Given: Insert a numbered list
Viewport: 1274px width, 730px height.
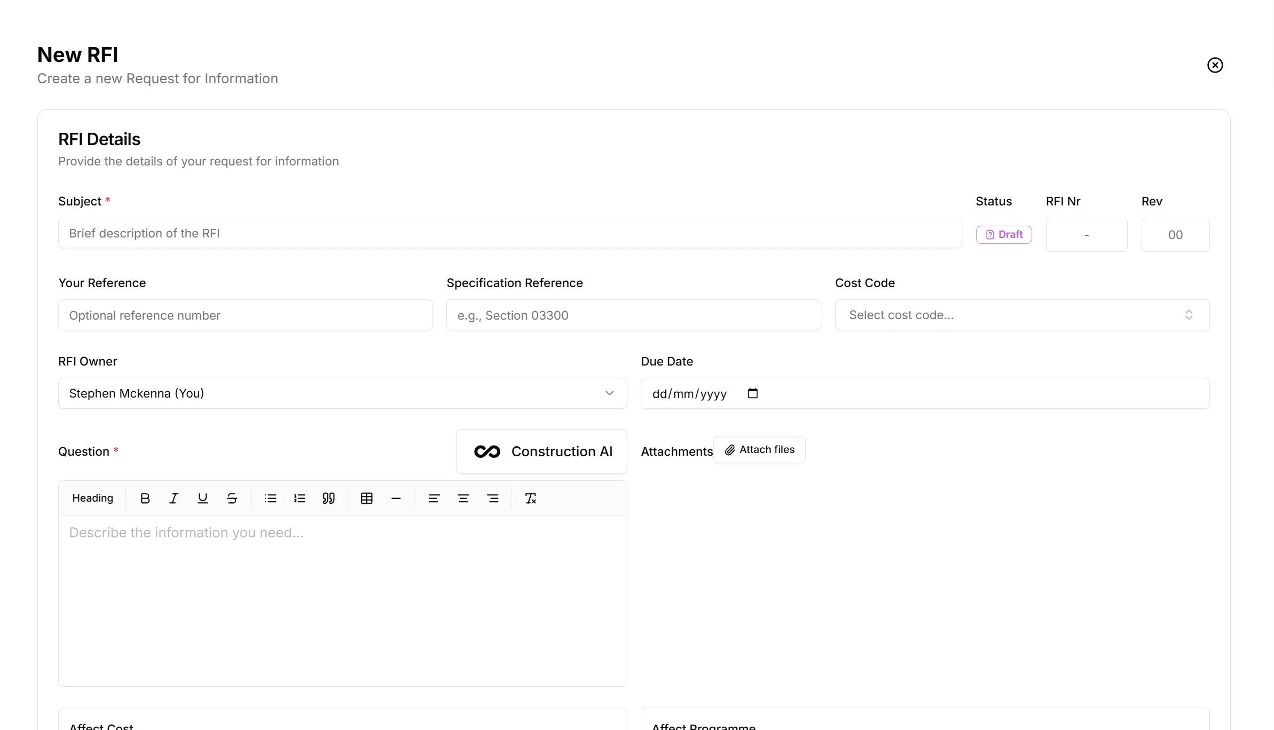Looking at the screenshot, I should (300, 498).
